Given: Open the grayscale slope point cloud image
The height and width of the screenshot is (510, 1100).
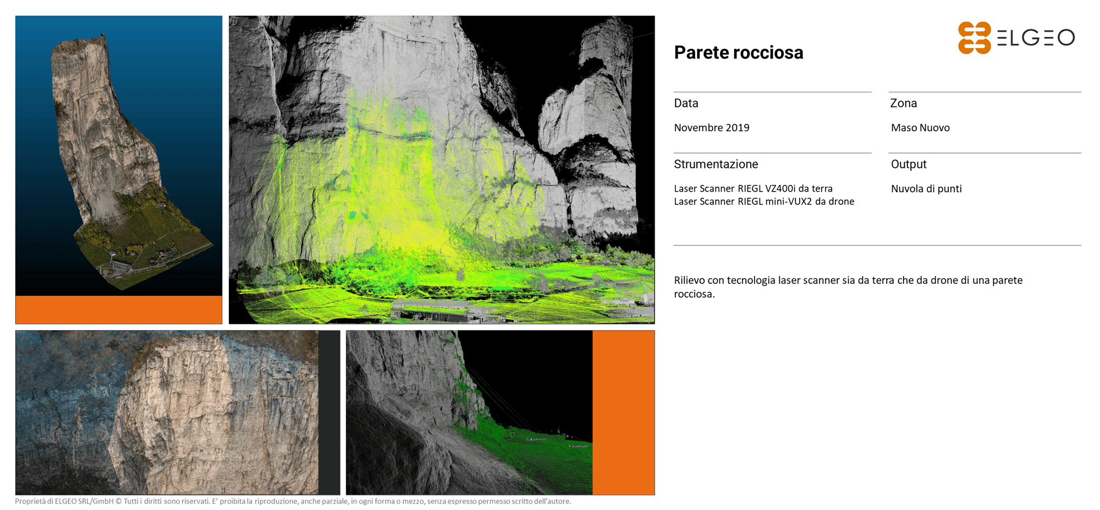Looking at the screenshot, I should click(469, 412).
